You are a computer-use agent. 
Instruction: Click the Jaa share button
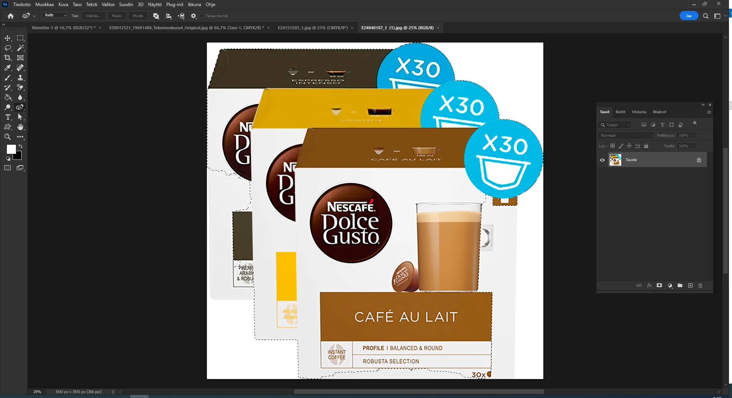tap(689, 16)
